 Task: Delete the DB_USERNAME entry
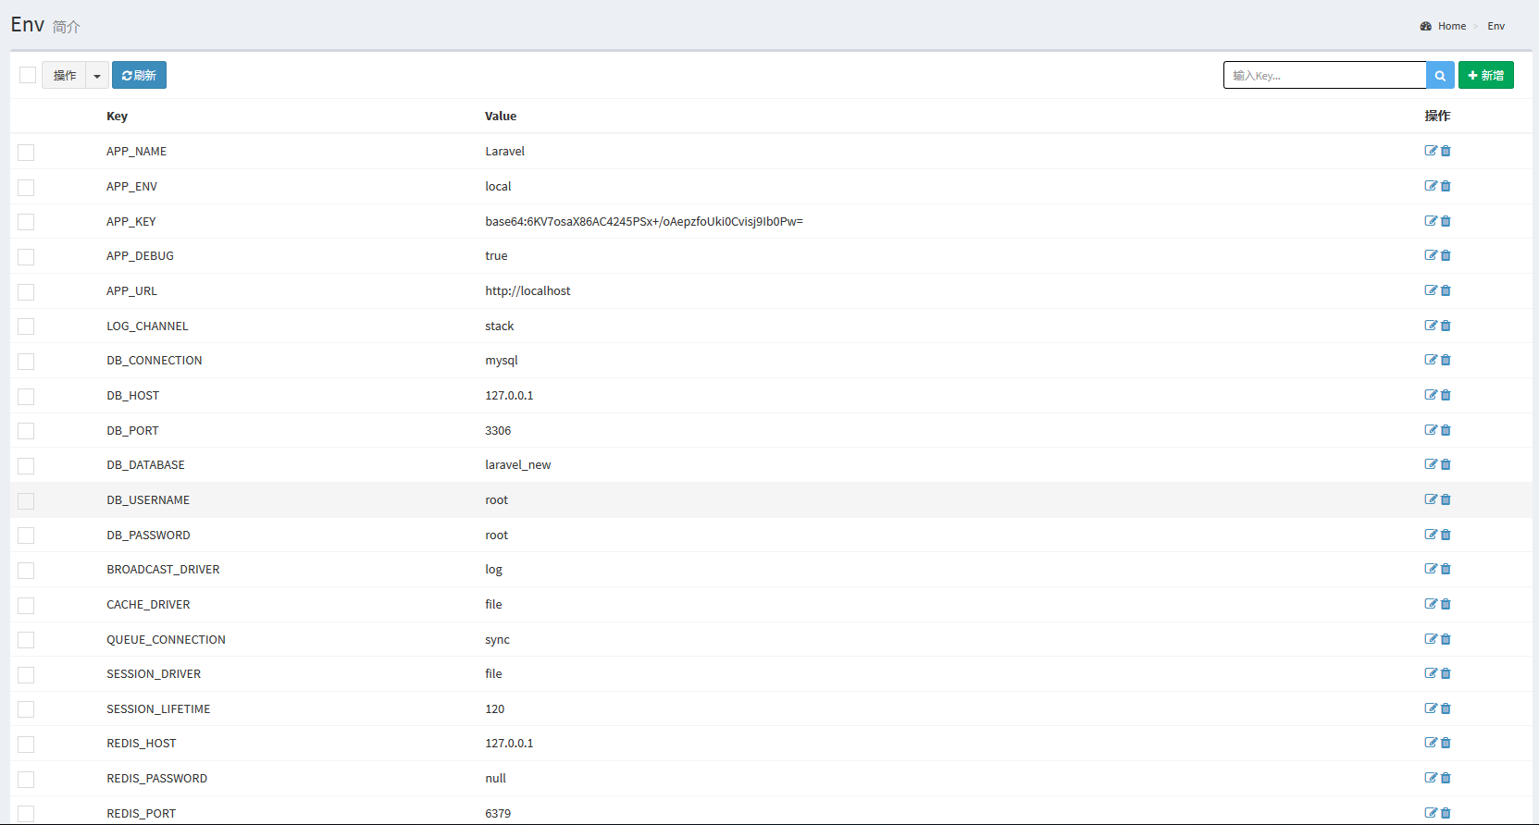(x=1446, y=499)
